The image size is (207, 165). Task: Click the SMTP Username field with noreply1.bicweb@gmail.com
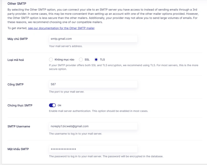click(x=93, y=126)
